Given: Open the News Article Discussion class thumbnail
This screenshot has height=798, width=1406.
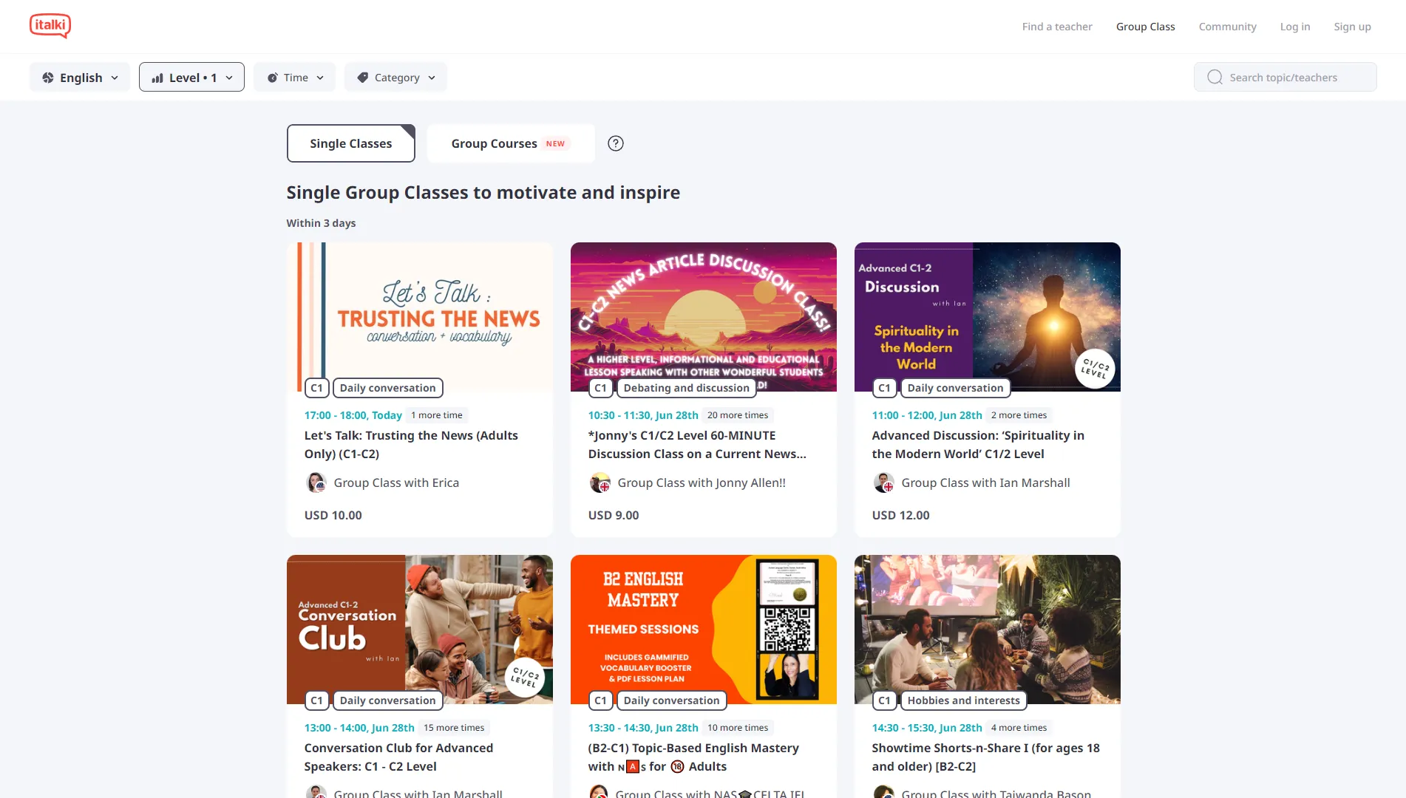Looking at the screenshot, I should point(704,317).
